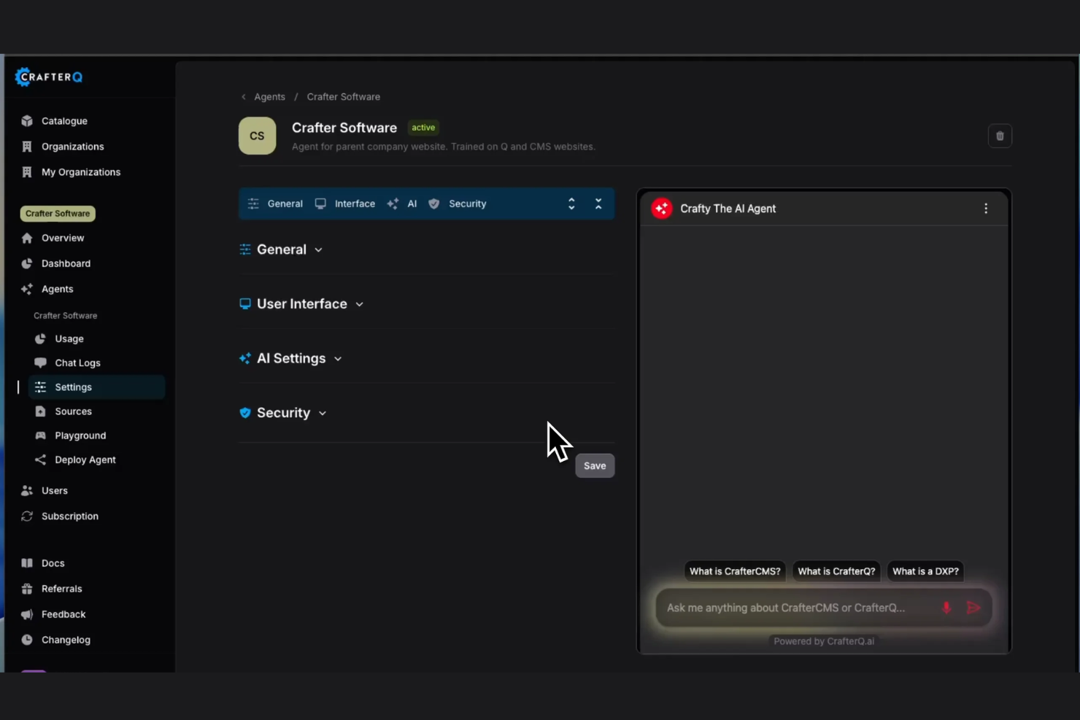1080x720 pixels.
Task: Expand all settings sections icon
Action: [x=571, y=204]
